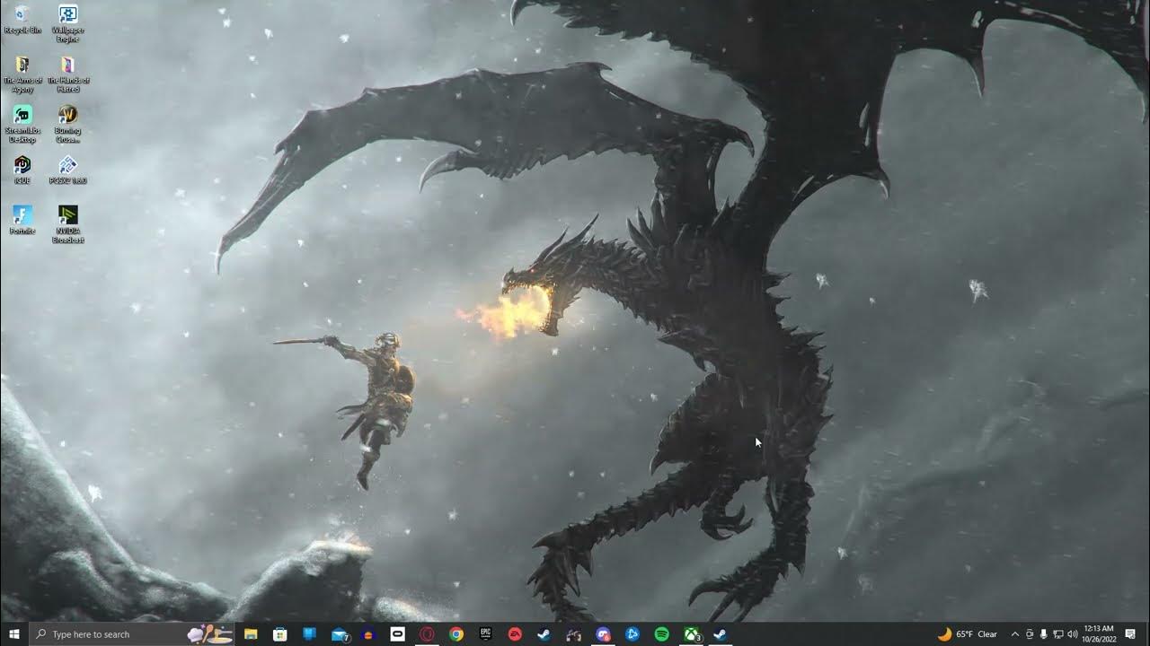Select the Fortnite desktop shortcut

click(x=22, y=220)
